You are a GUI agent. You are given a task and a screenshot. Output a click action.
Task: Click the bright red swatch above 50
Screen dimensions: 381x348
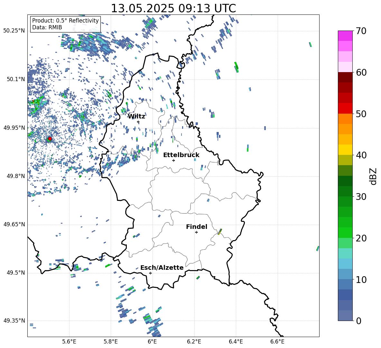point(345,108)
